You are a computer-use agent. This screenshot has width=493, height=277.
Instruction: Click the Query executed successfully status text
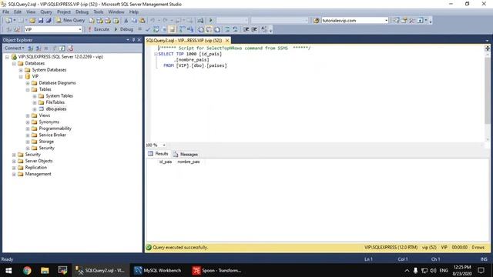point(180,248)
